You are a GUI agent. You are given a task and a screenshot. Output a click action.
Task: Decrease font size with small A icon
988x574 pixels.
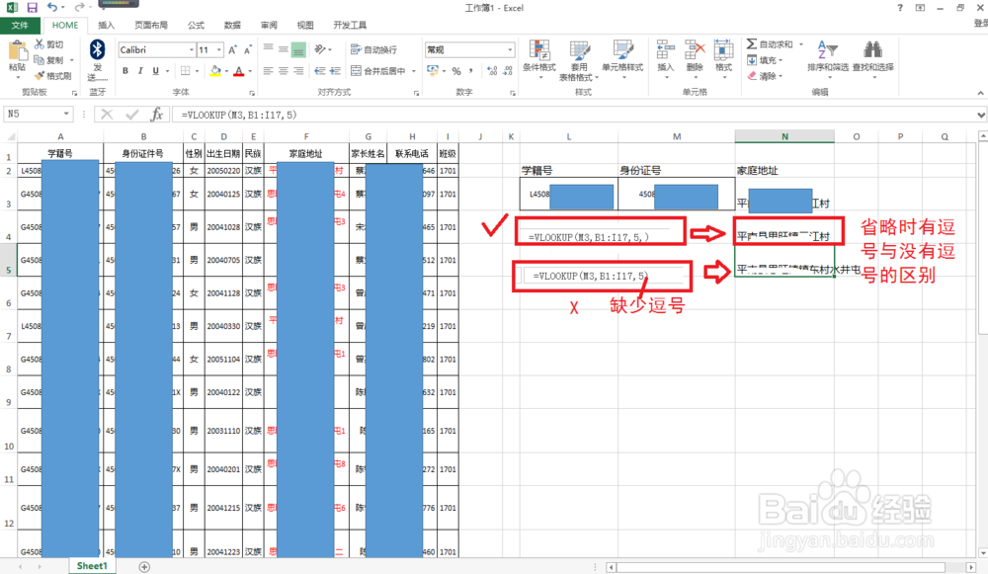point(248,49)
